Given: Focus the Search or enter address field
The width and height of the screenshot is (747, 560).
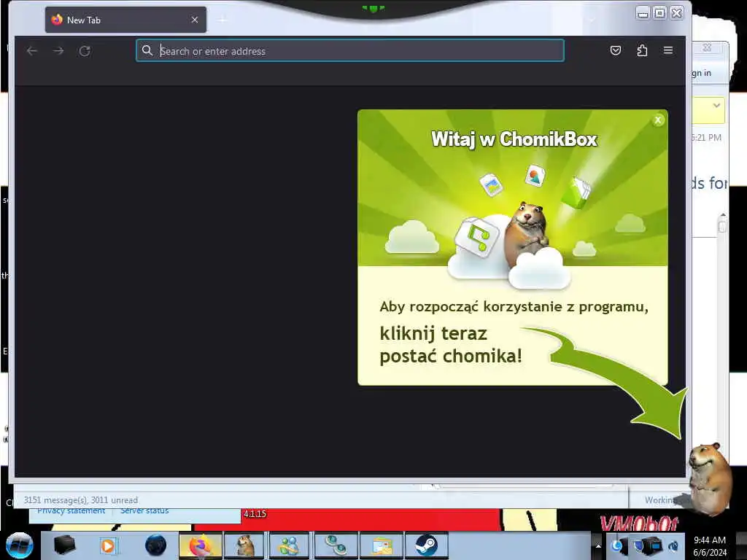Looking at the screenshot, I should (x=350, y=51).
